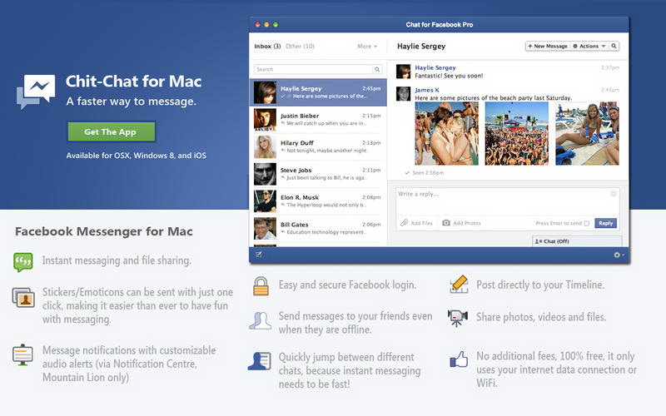Click the Chit-Chat logo icon
Viewport: 666px width, 416px height.
[35, 92]
